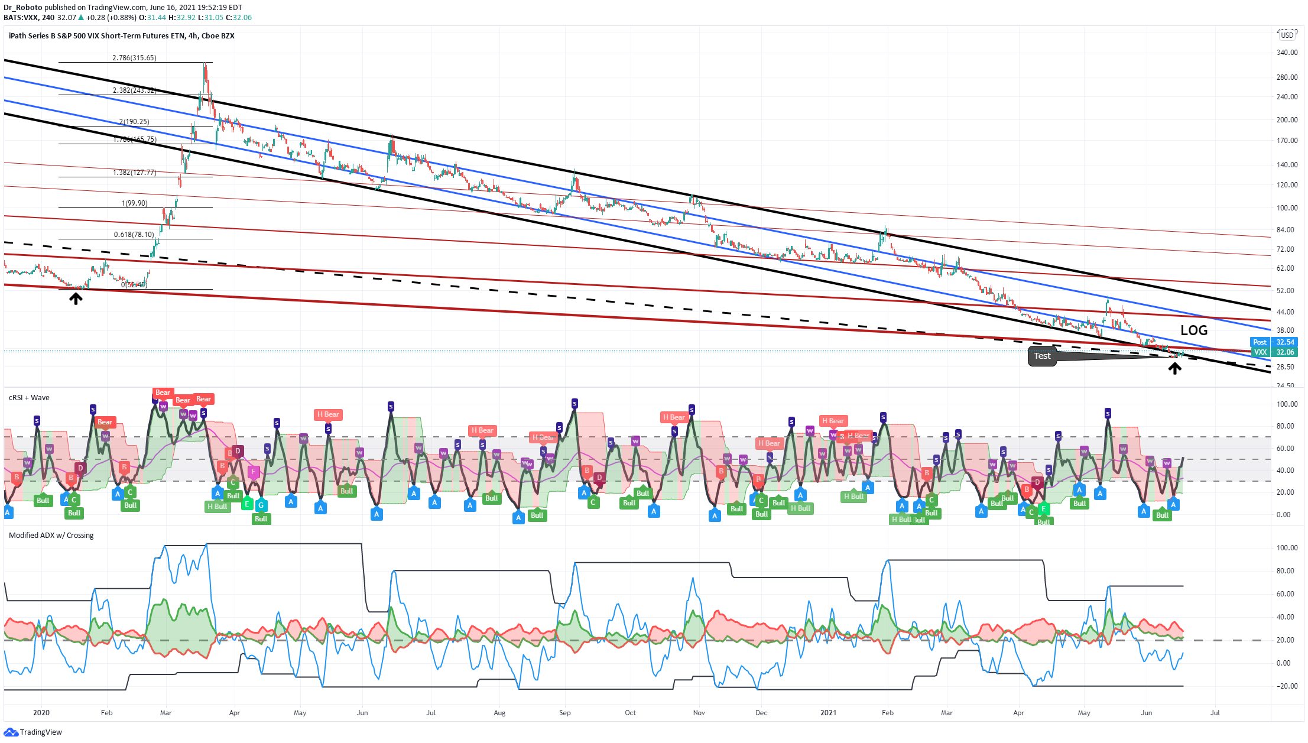1308x743 pixels.
Task: Click the USD currency label on price axis
Action: (1287, 35)
